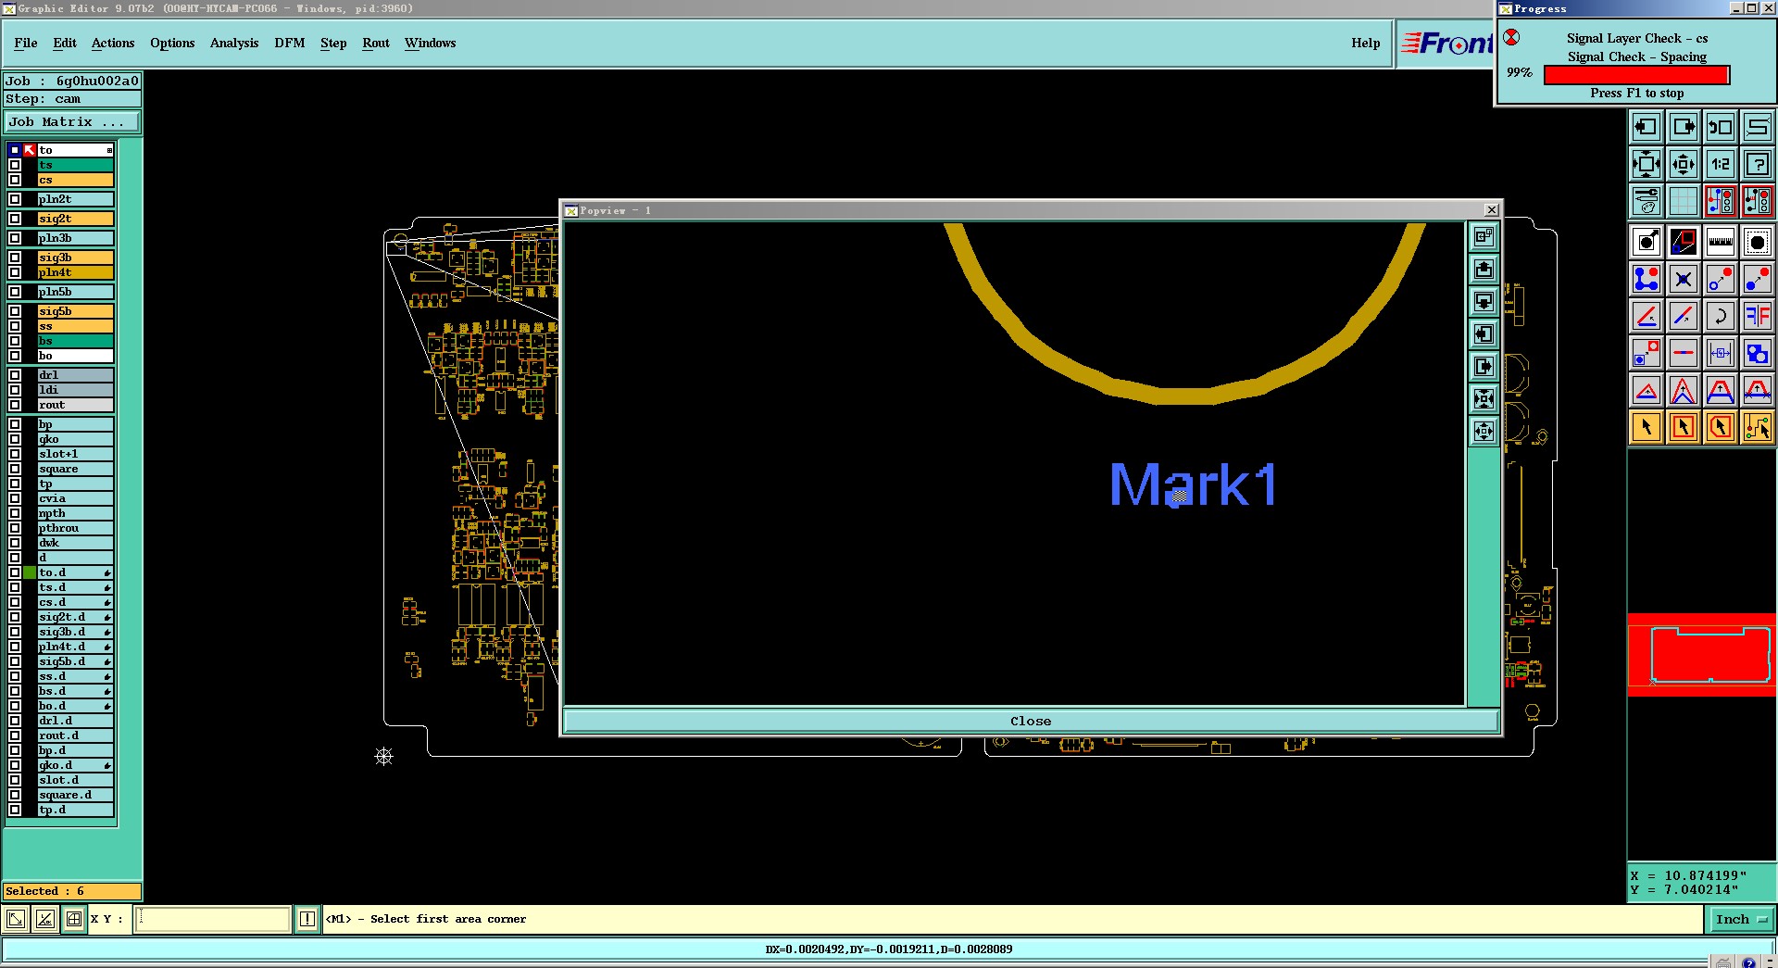Viewport: 1778px width, 968px height.
Task: Click the Popview top overlapping-windows icon
Action: click(1484, 237)
